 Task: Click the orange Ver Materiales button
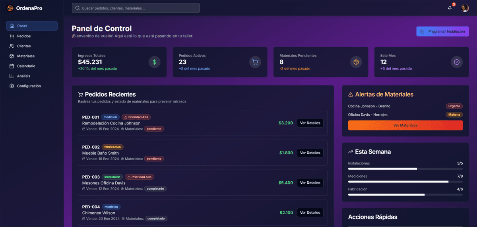tap(405, 125)
